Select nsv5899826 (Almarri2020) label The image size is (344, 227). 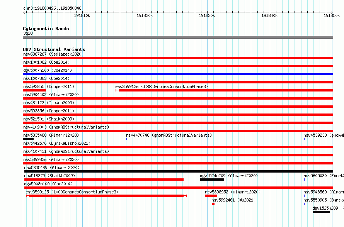(51, 159)
